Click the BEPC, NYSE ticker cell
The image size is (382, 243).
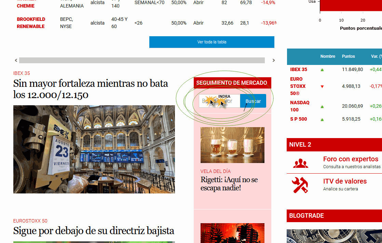(66, 23)
